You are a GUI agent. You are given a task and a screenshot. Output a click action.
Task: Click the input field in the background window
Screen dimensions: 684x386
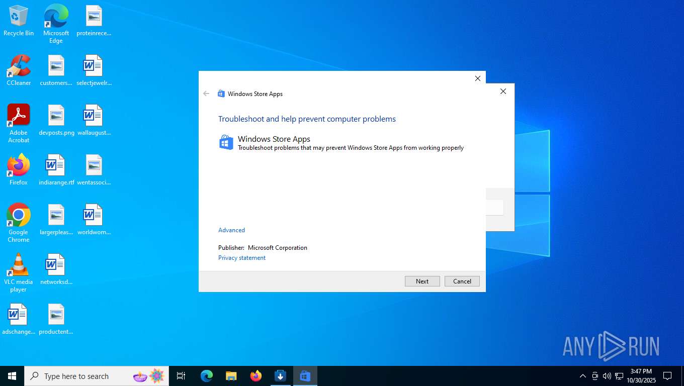pos(495,207)
